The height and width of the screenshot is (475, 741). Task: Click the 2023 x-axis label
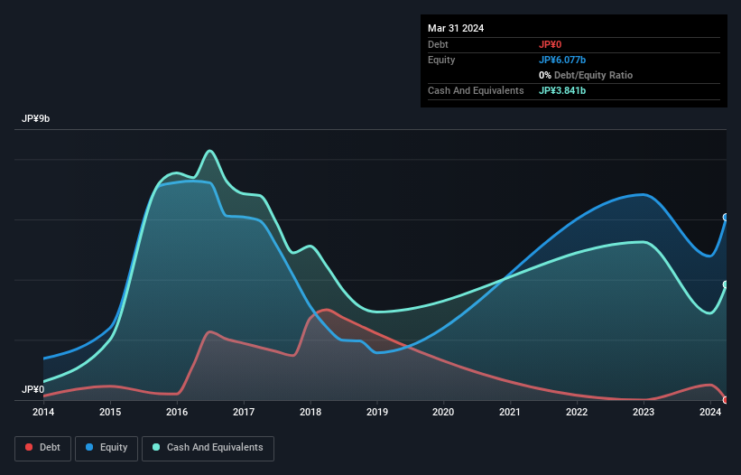644,412
